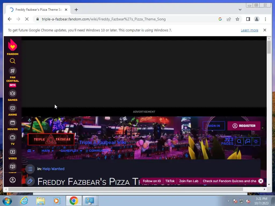Bookmark this page with the star icon
The image size is (275, 206).
click(x=237, y=19)
